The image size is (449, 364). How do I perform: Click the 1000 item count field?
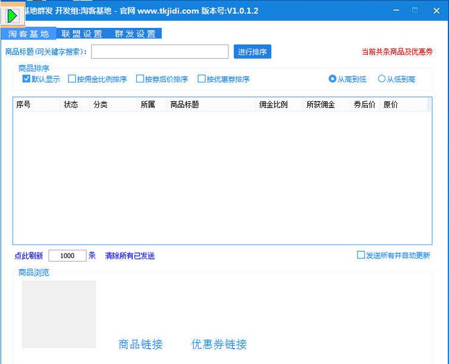coord(67,256)
